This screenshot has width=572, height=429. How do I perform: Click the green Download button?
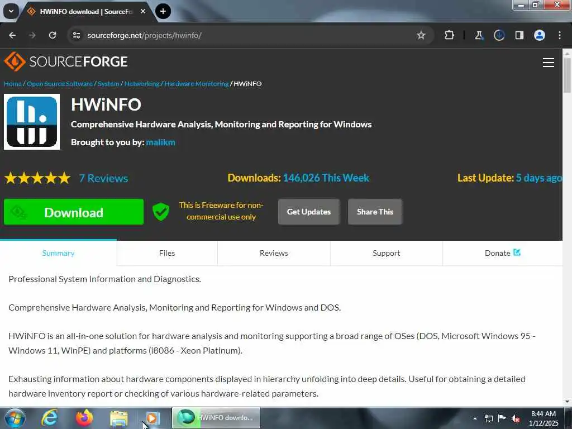coord(74,212)
